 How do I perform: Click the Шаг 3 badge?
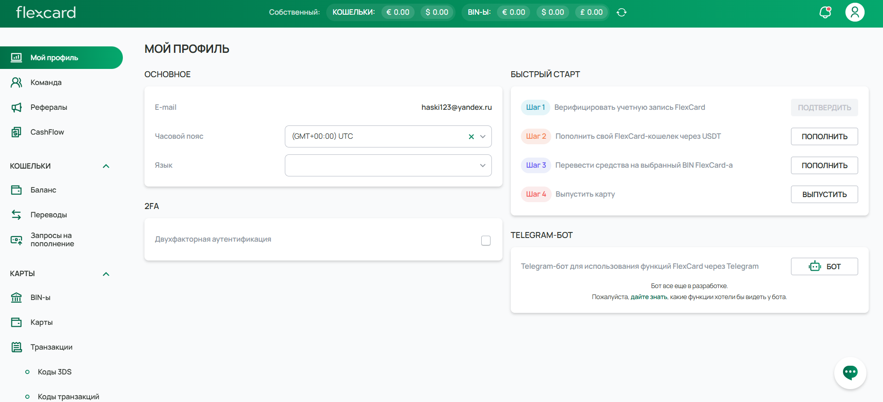tap(536, 165)
